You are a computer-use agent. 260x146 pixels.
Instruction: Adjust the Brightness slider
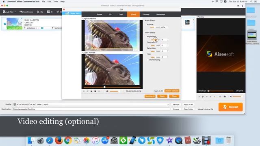coord(155,40)
